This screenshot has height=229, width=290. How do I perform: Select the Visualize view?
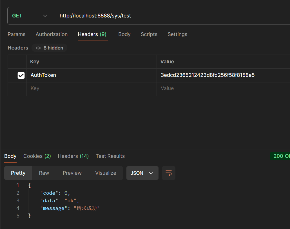[106, 173]
